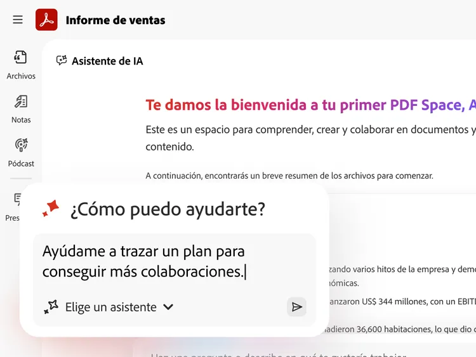Click the 'A continuación, encontrarás' summary line

coord(289,176)
